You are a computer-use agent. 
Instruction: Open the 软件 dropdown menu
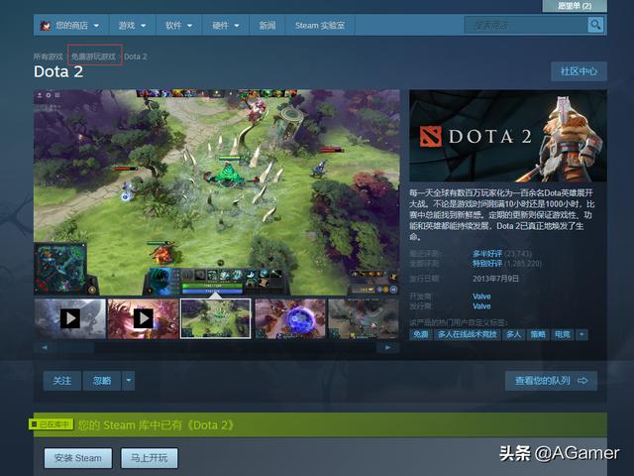click(178, 26)
